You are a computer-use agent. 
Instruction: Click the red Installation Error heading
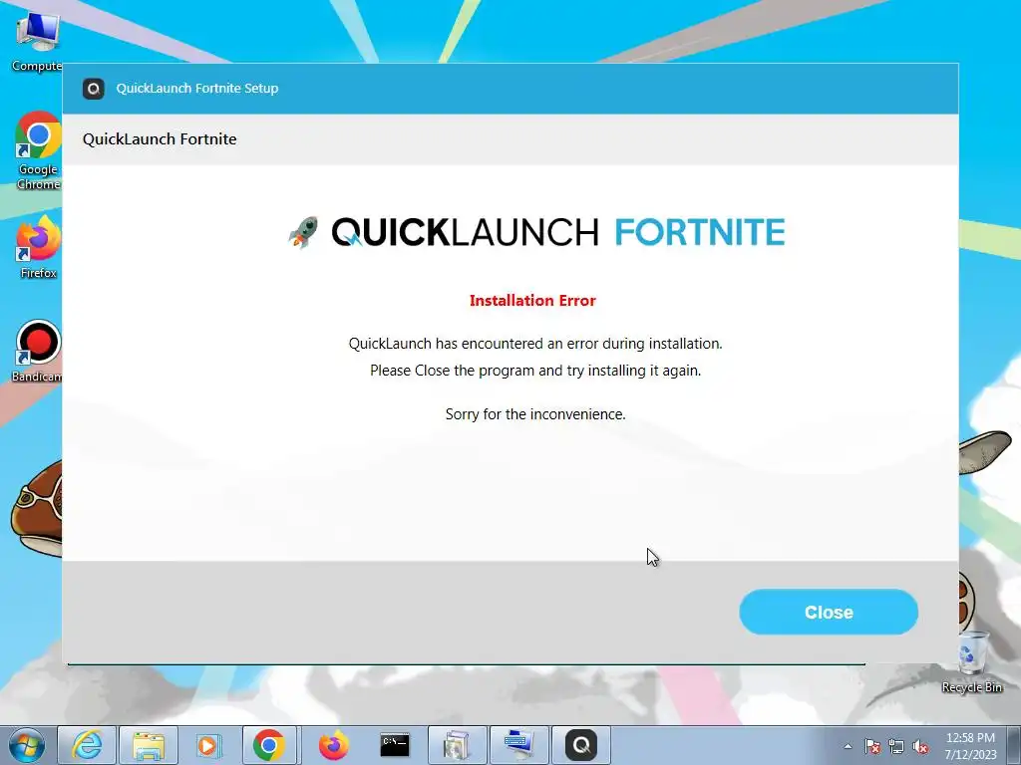(x=532, y=301)
